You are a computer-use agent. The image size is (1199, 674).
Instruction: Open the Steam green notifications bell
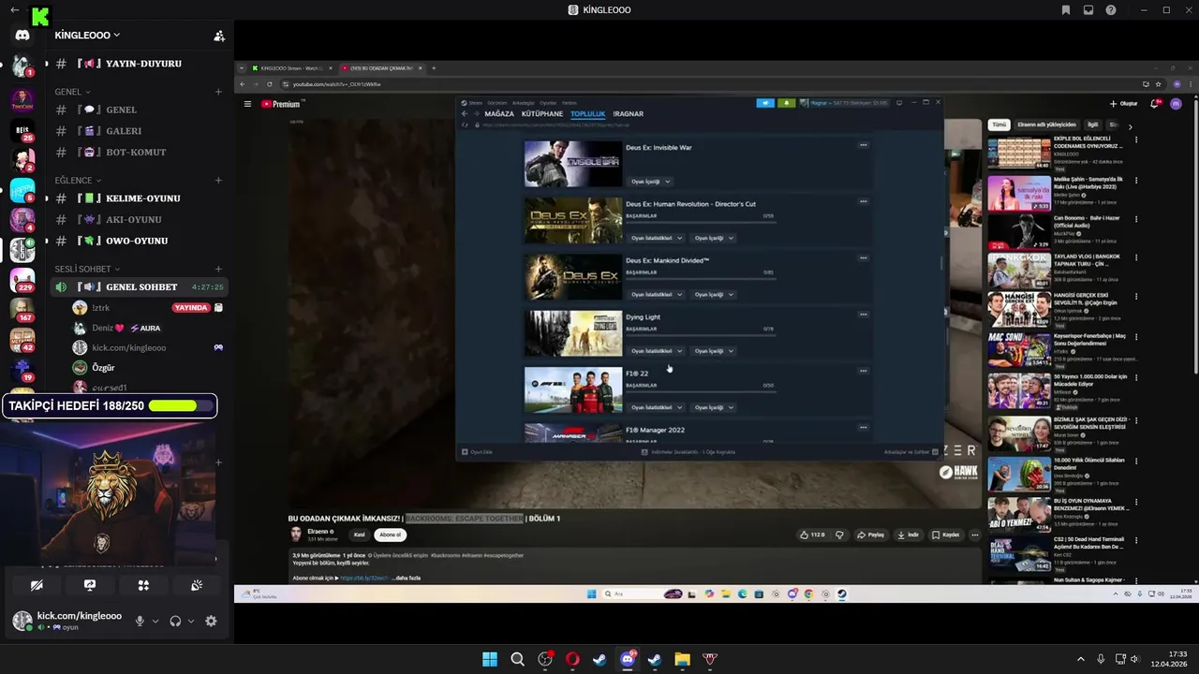pos(787,103)
